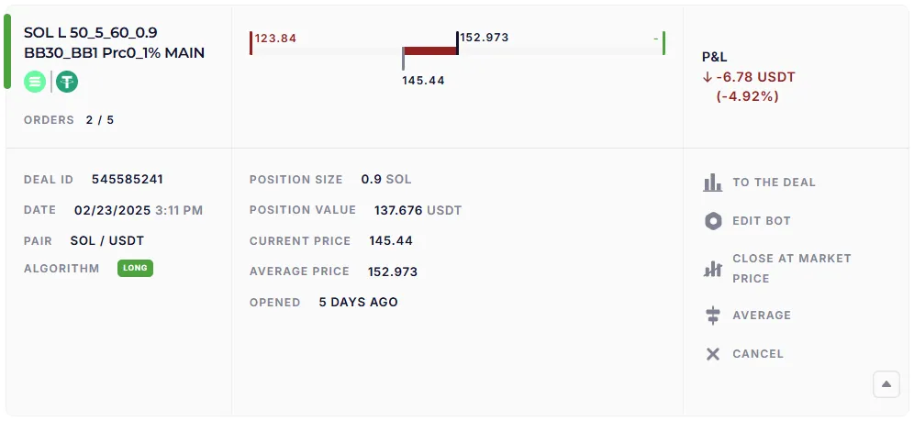Screen dimensions: 914x421
Task: Click the Close at Market Price chart icon
Action: pyautogui.click(x=713, y=269)
